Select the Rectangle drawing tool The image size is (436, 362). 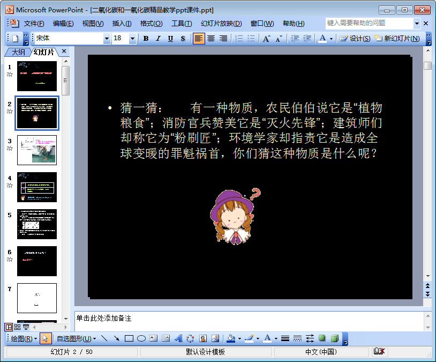click(129, 338)
